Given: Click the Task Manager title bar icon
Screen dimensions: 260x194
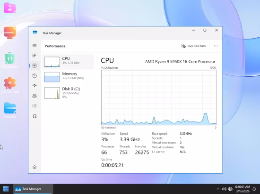Looking at the screenshot, I should (35, 32).
